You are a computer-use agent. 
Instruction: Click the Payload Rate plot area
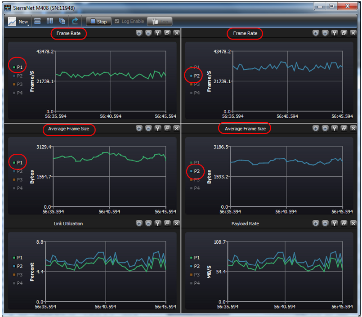tap(285, 272)
